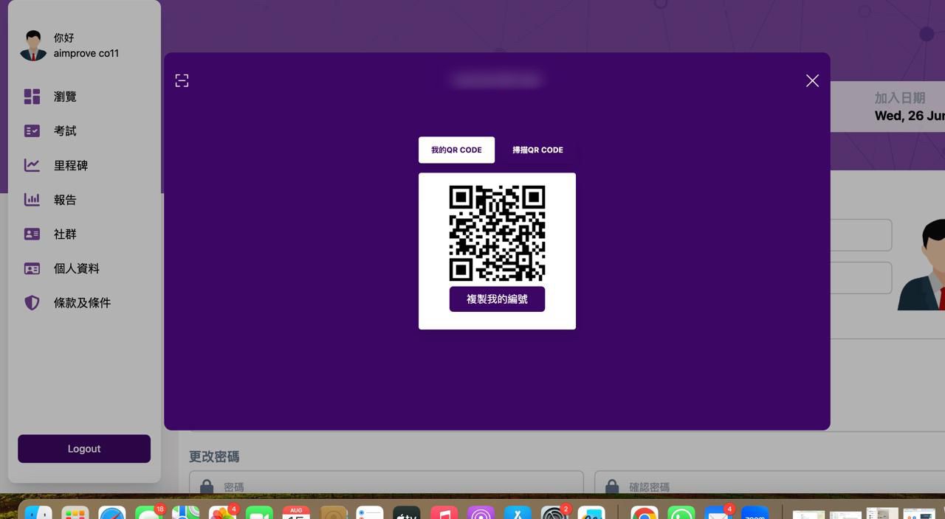Viewport: 945px width, 519px height.
Task: Switch to the 掃描QR CODE tab
Action: pos(537,150)
